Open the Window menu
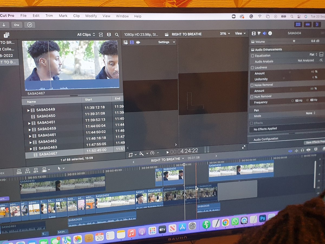The image size is (325, 244). (x=122, y=16)
